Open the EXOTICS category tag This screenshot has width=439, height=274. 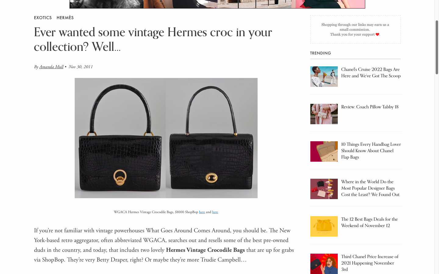[43, 18]
